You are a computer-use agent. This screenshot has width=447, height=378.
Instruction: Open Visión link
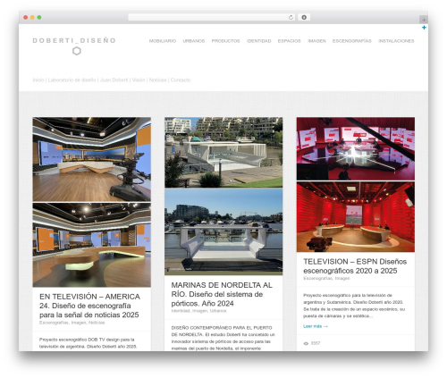pyautogui.click(x=139, y=80)
